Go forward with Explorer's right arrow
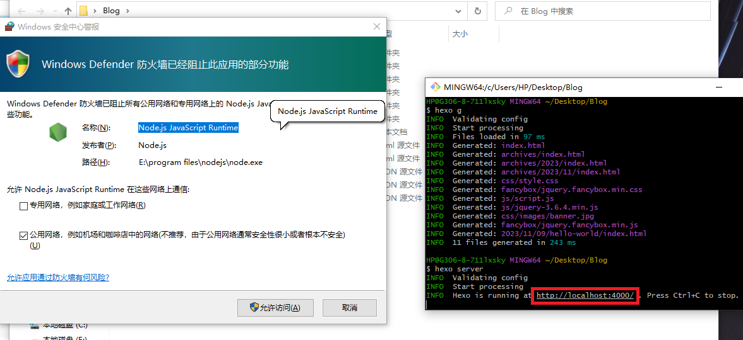The width and height of the screenshot is (743, 340). [x=40, y=11]
